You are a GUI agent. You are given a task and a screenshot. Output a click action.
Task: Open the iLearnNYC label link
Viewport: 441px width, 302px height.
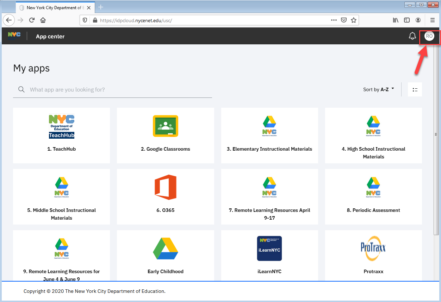point(269,271)
